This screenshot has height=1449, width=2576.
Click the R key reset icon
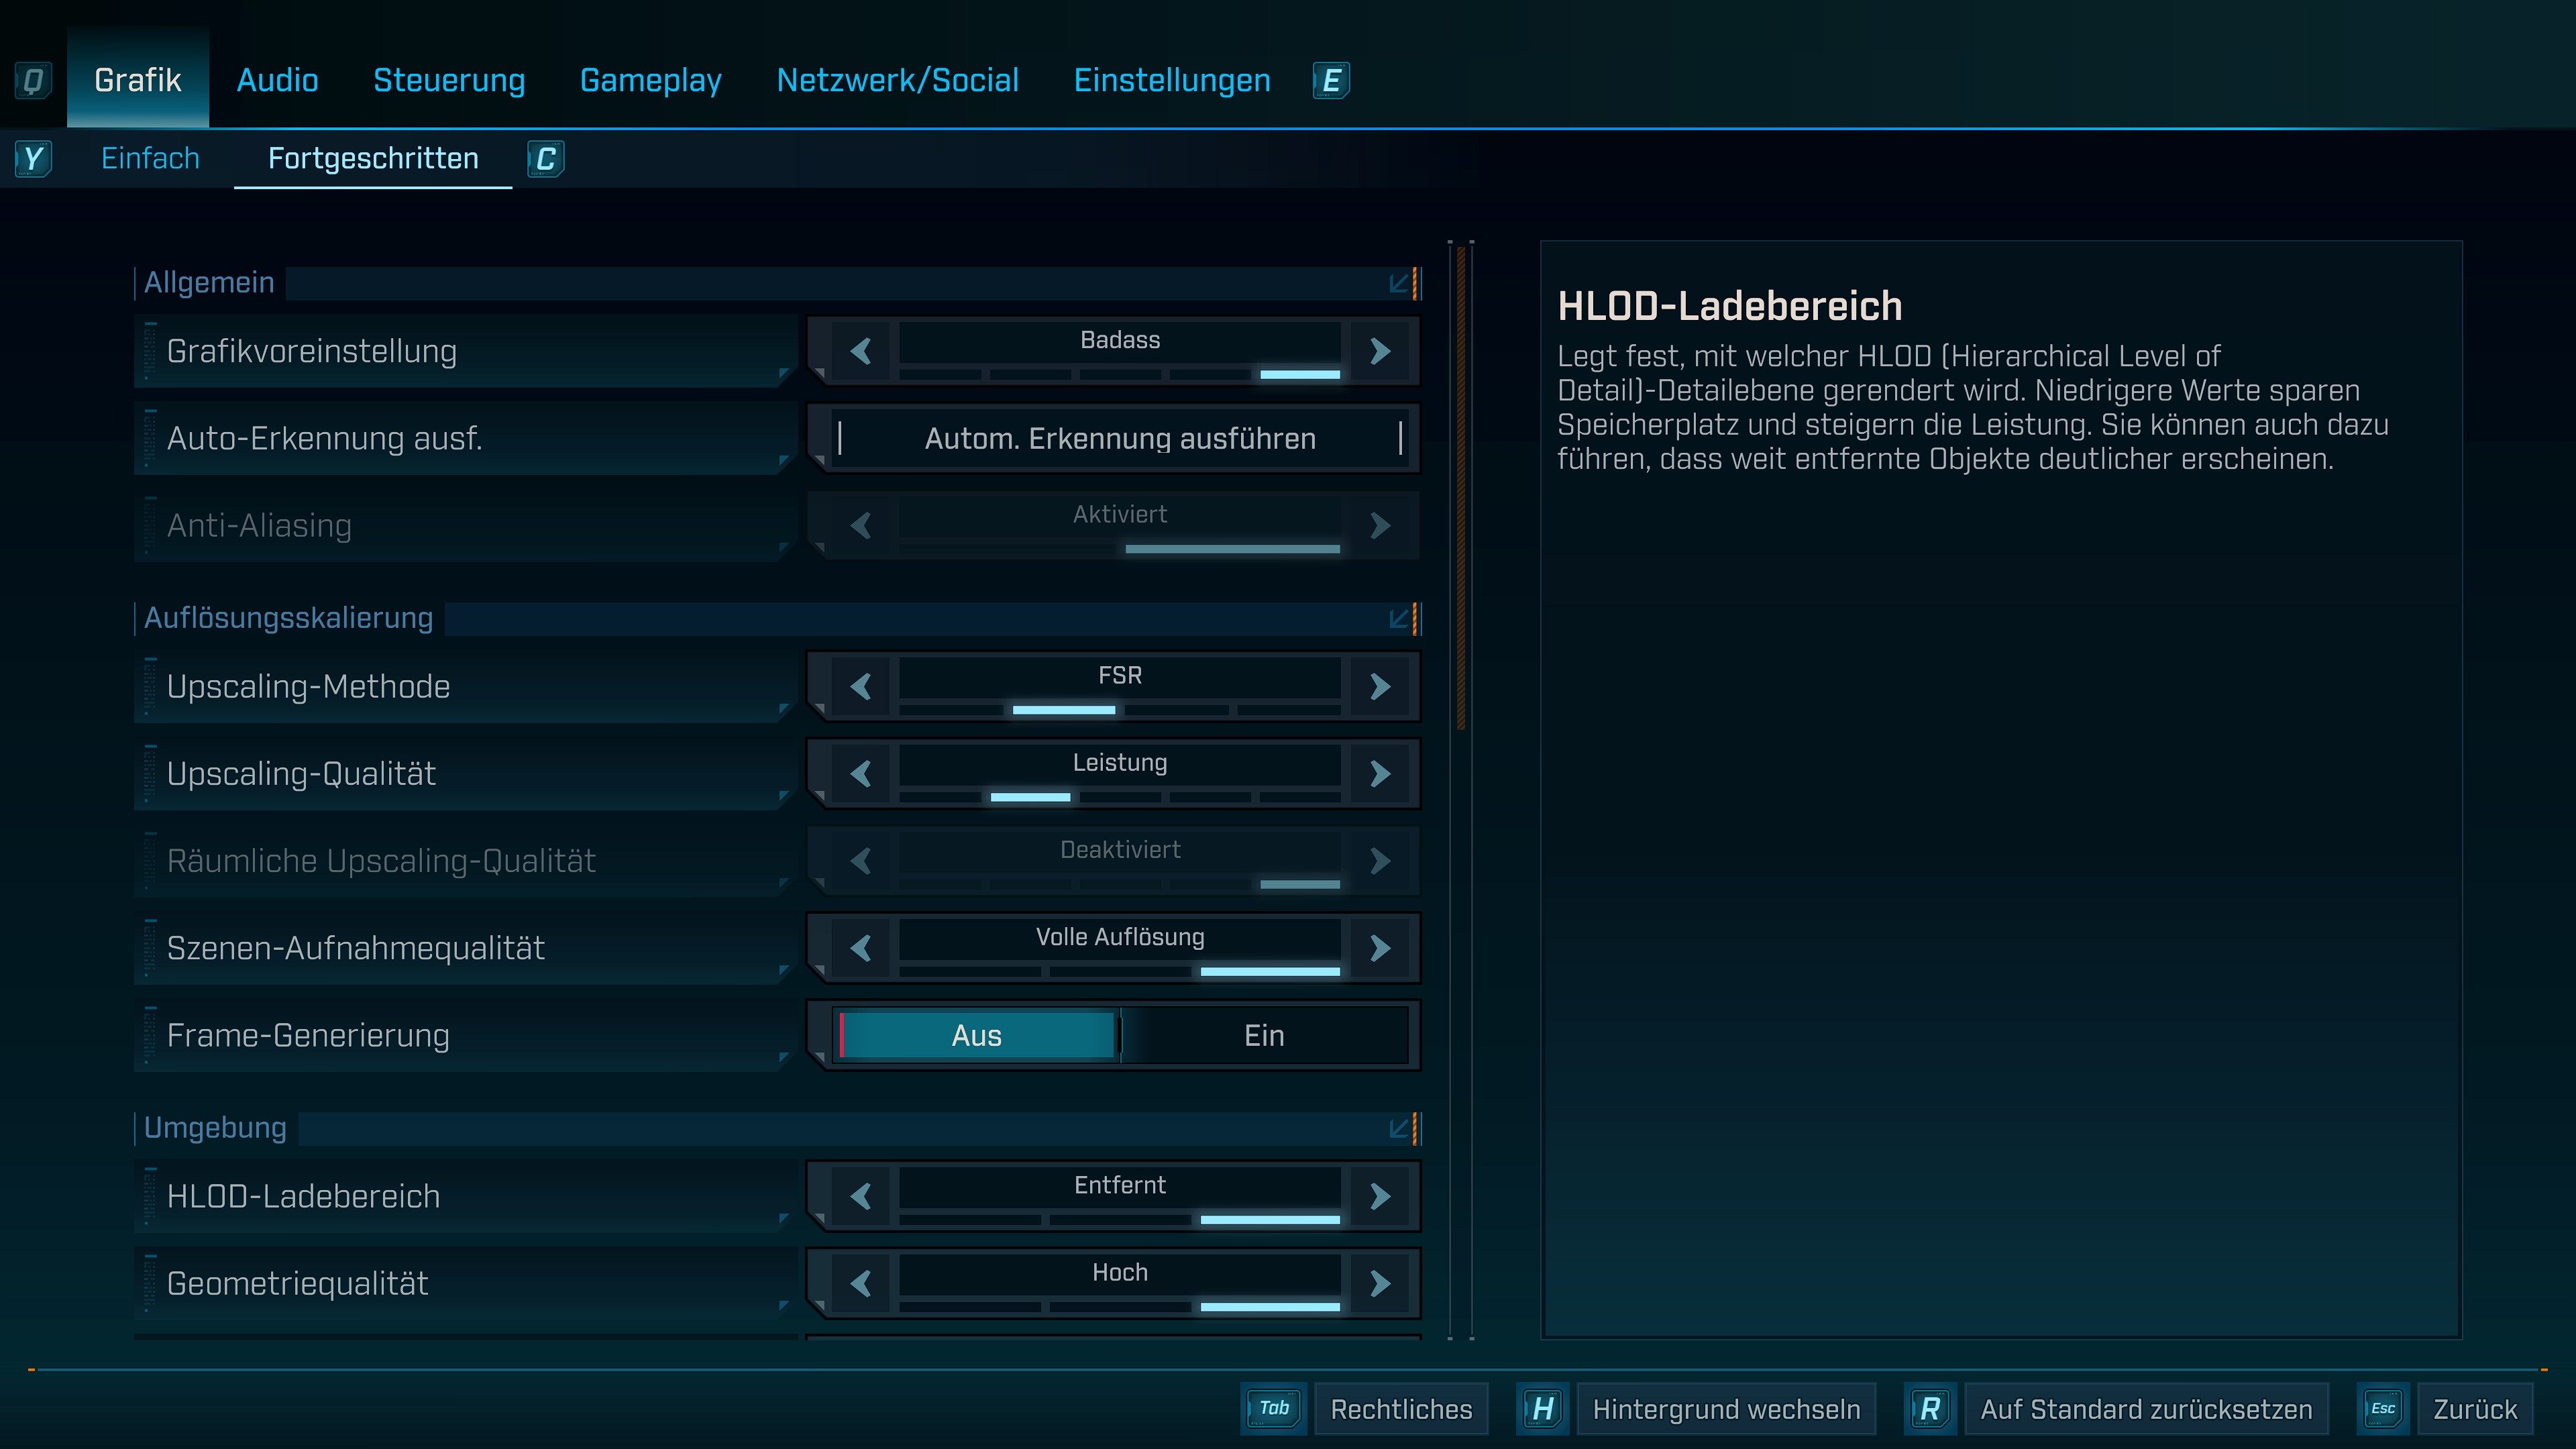(x=1929, y=1408)
